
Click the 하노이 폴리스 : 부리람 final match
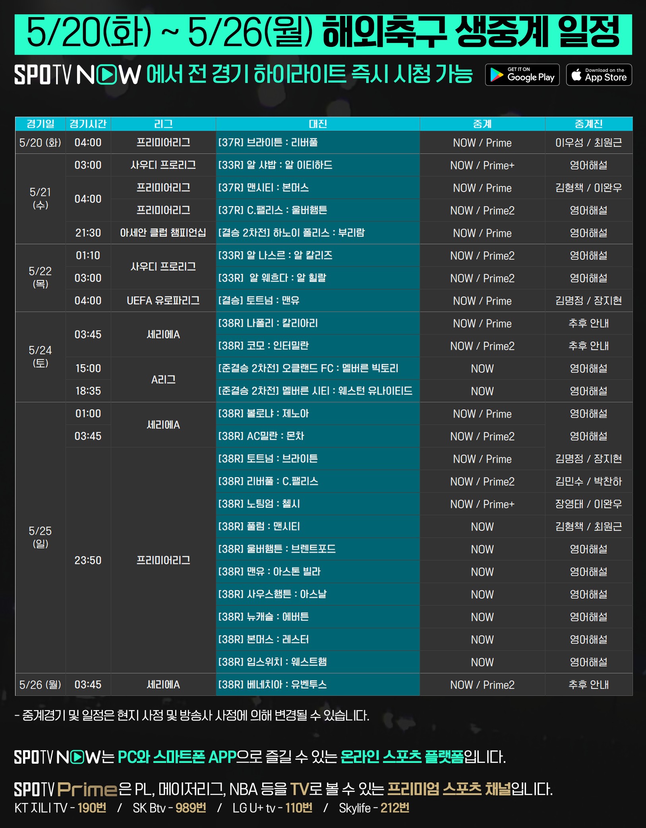pos(292,233)
